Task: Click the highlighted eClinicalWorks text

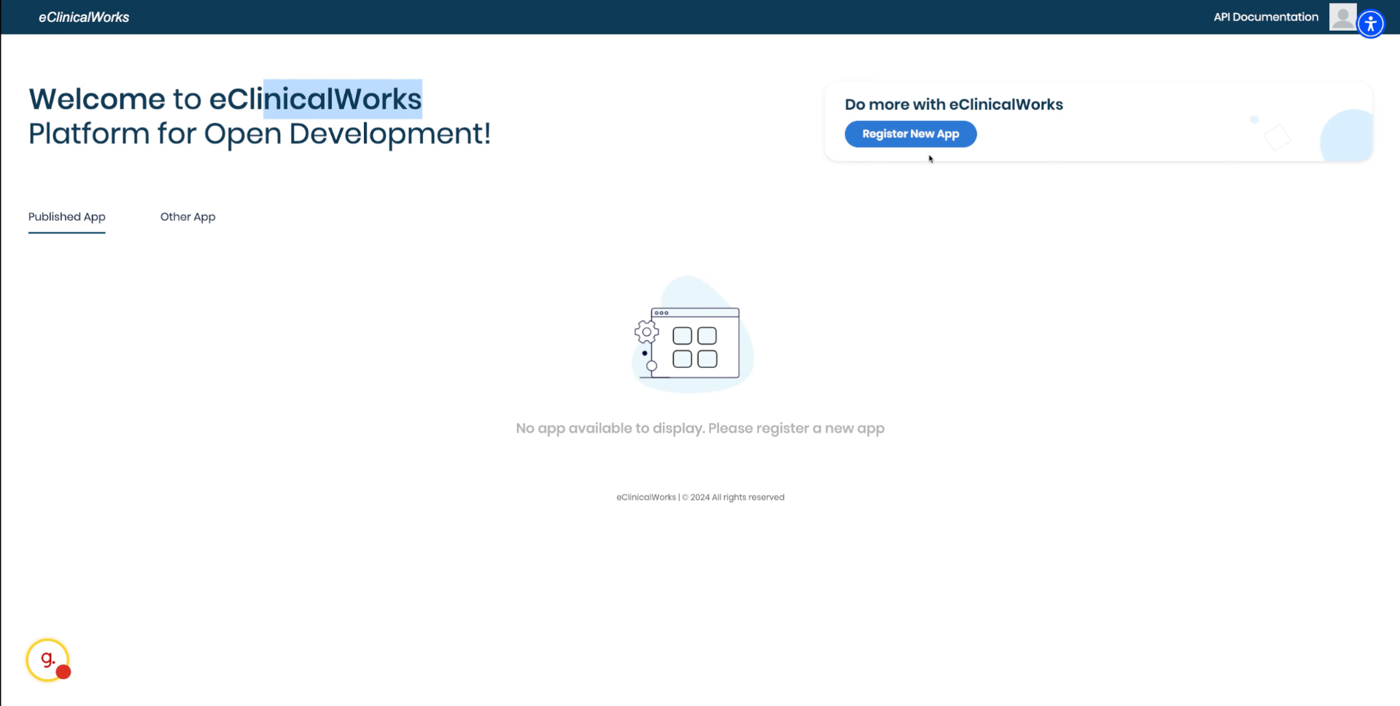Action: pos(341,98)
